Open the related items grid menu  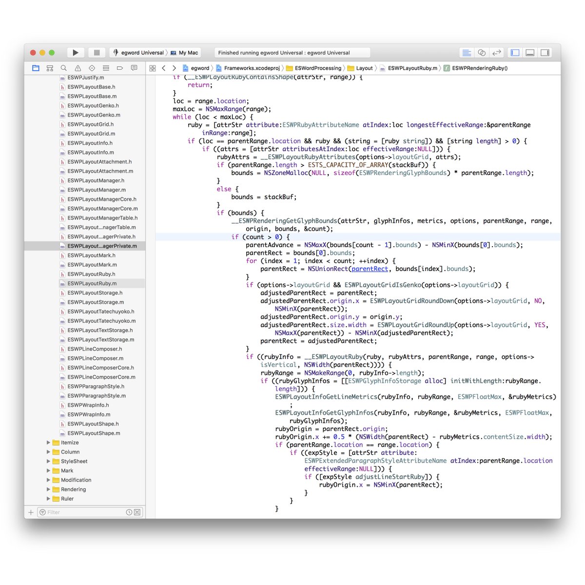(x=153, y=68)
